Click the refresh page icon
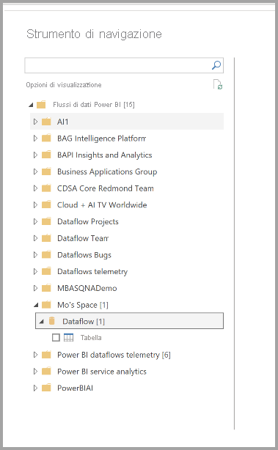This screenshot has width=278, height=450. point(218,85)
